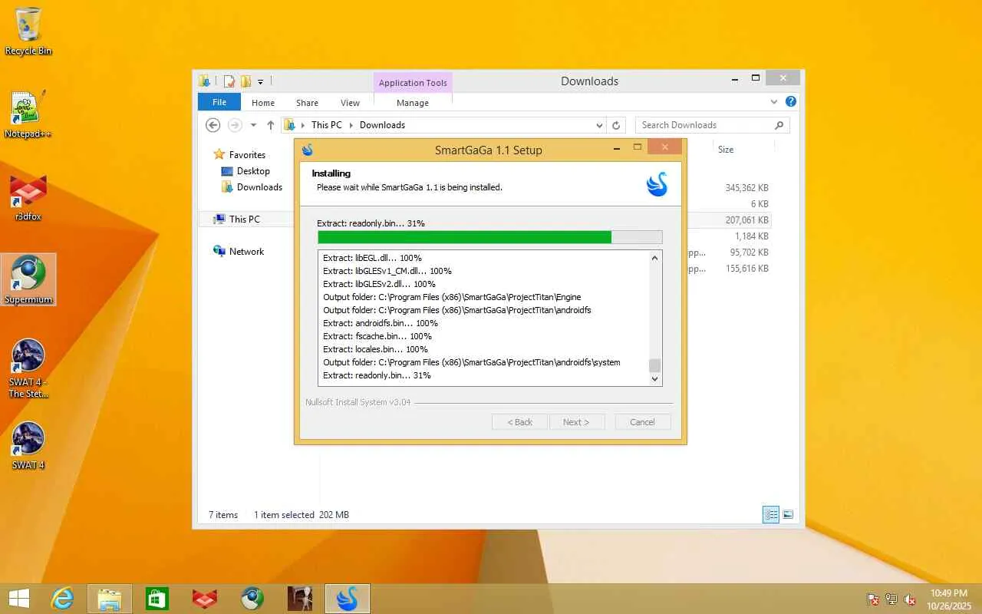Click the Search Downloads input field

coord(704,125)
